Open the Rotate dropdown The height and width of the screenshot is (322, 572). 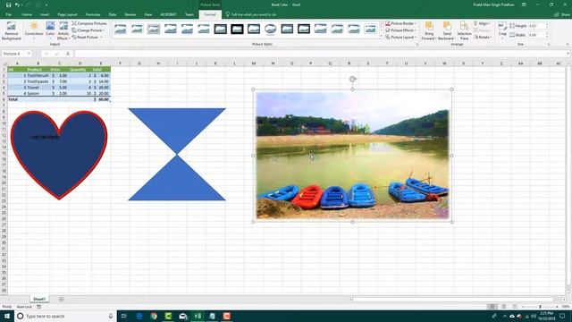[x=483, y=38]
